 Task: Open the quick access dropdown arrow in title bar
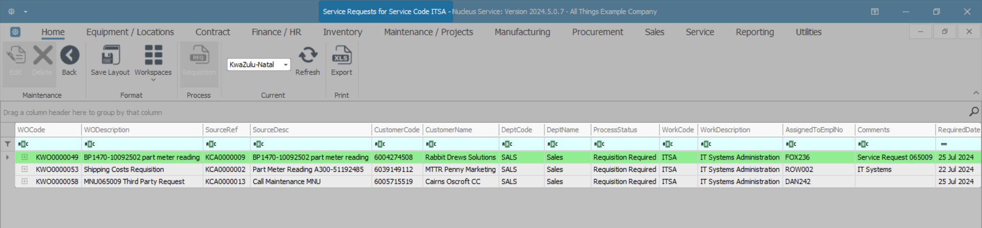click(x=26, y=11)
